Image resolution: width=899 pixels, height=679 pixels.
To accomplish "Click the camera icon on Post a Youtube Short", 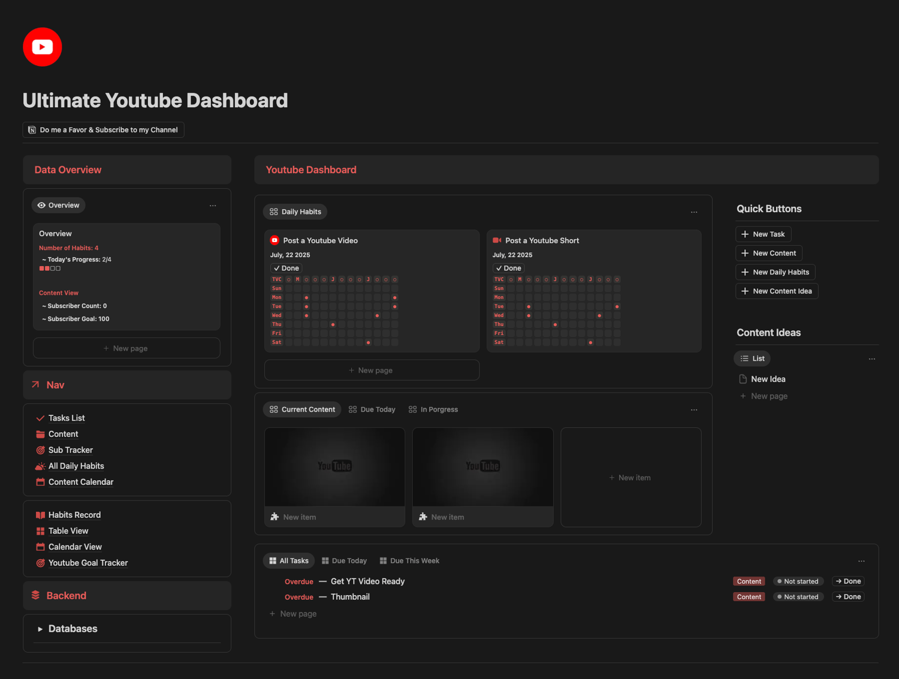I will (497, 240).
